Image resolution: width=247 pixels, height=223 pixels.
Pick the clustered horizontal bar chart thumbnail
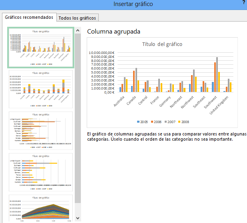click(x=40, y=131)
